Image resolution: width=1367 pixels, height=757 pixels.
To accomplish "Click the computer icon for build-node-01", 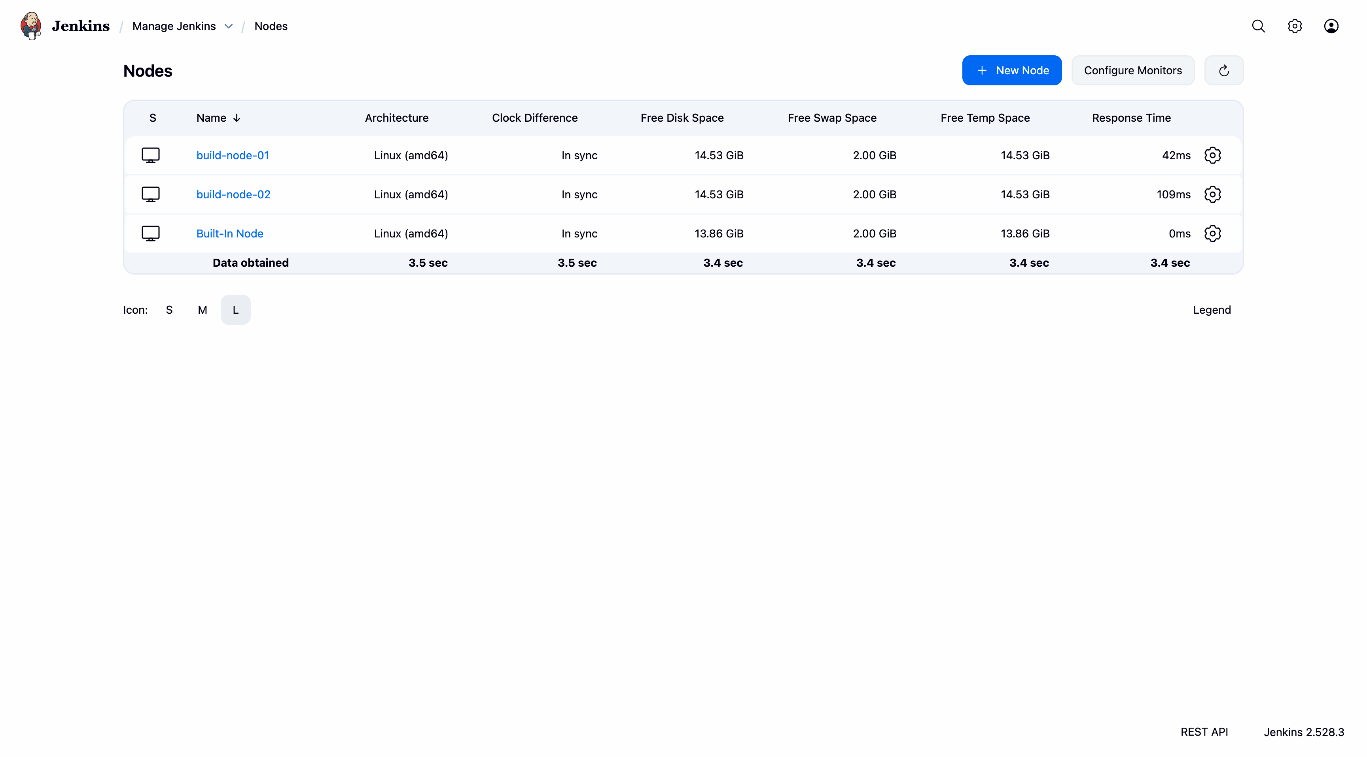I will pos(151,155).
